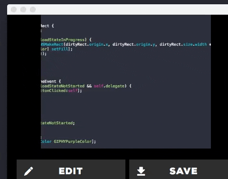Click the recorded code GIF preview
Screen dimensions: 228x179
[x=126, y=82]
